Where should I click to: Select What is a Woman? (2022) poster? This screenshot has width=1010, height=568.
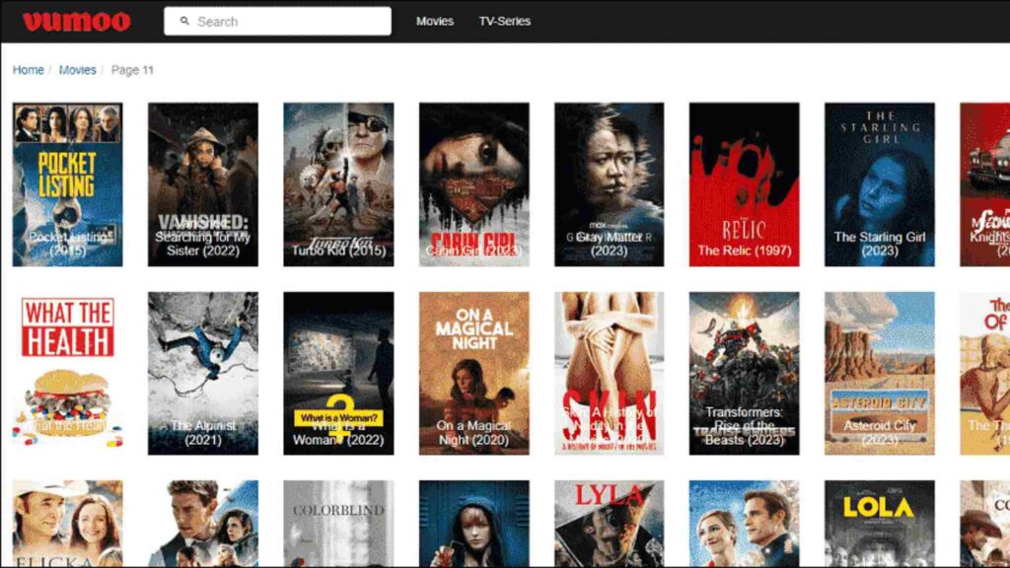338,373
